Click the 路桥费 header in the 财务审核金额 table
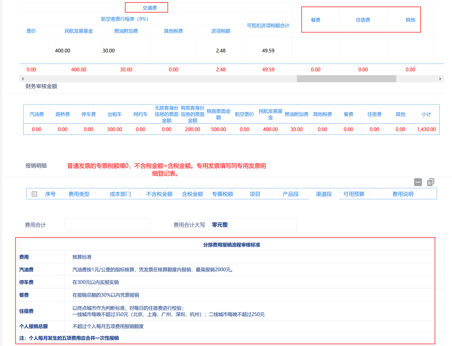The image size is (452, 346). (x=63, y=114)
